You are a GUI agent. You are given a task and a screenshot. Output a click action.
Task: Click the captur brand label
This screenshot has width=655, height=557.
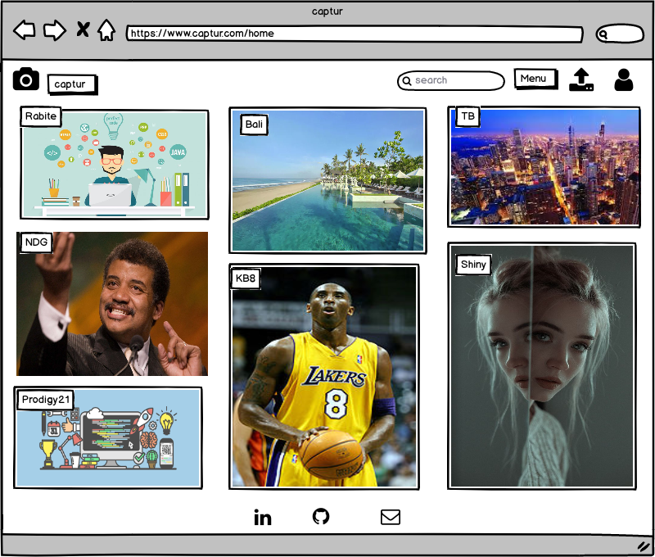pos(72,84)
